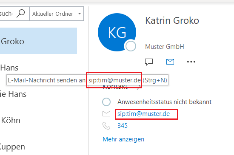Click the search magnifier icon
The height and width of the screenshot is (155, 234).
(x=20, y=14)
